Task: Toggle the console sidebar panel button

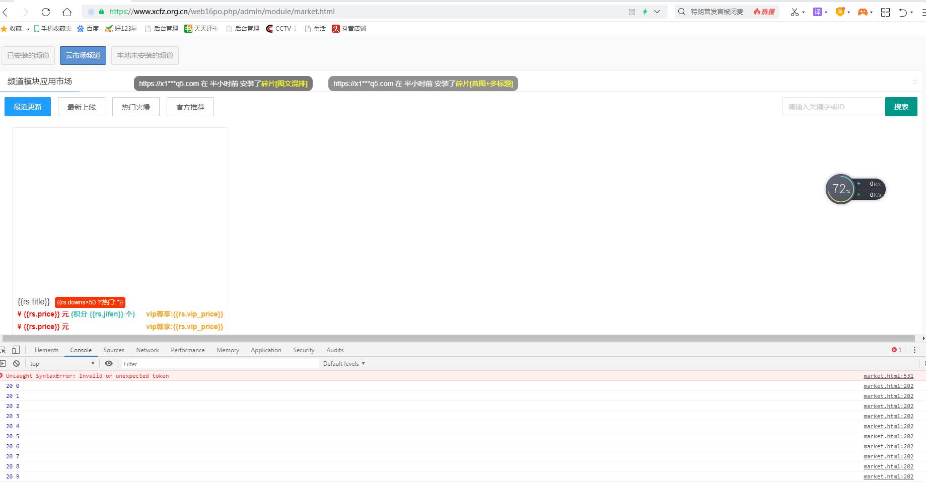Action: (x=3, y=363)
